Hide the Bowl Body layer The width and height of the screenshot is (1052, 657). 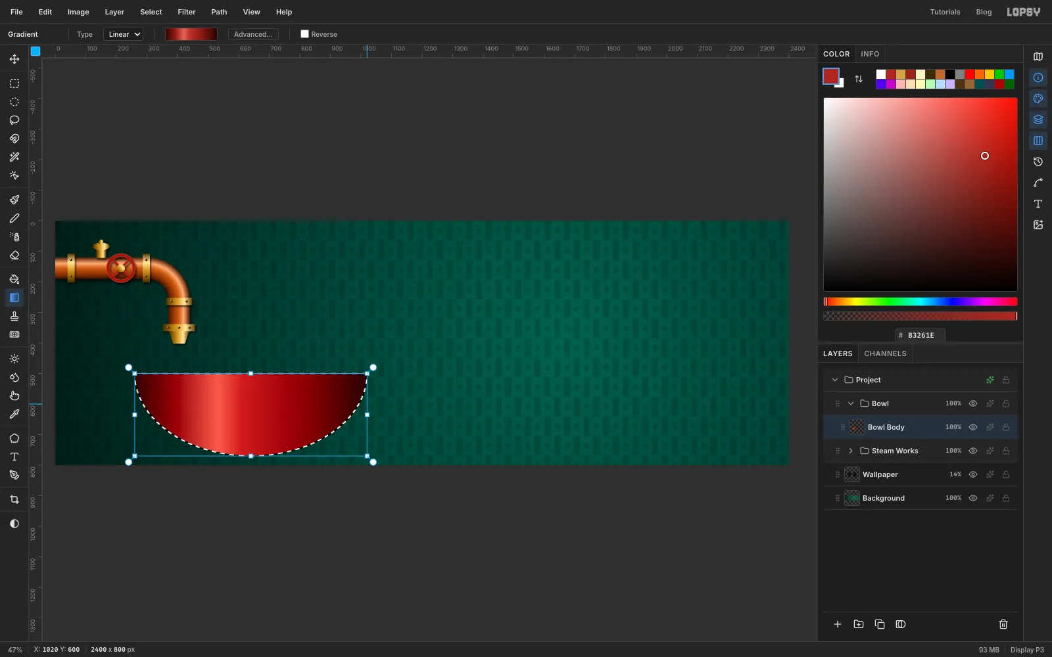coord(973,427)
